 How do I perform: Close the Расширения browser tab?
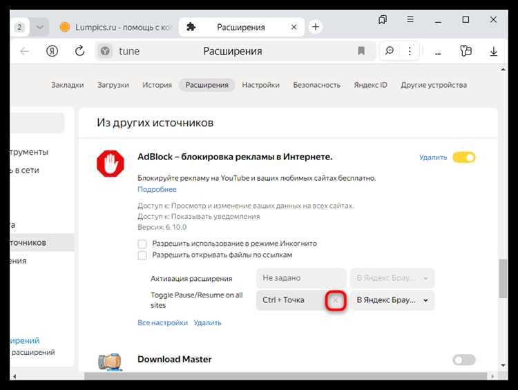[294, 27]
